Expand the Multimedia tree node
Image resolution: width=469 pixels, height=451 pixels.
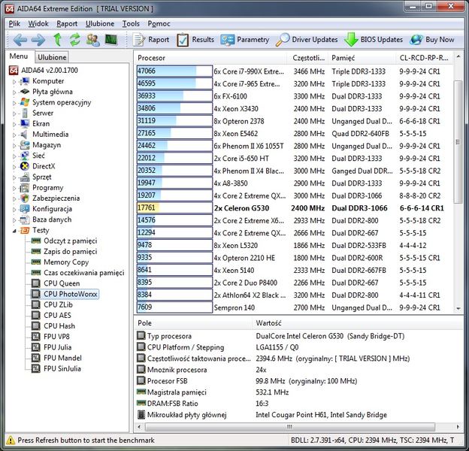pos(14,135)
